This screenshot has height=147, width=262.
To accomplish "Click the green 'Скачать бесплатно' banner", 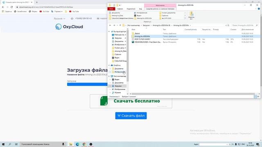I will coord(131,101).
